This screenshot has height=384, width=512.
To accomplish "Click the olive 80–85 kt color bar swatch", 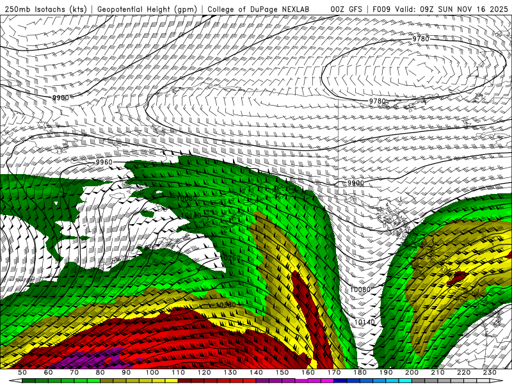I will (106, 381).
